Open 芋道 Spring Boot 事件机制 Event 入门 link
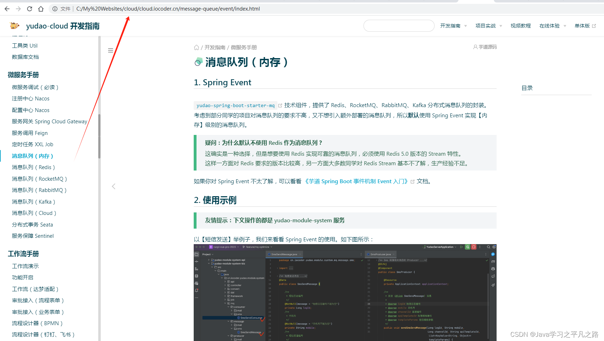 click(356, 181)
